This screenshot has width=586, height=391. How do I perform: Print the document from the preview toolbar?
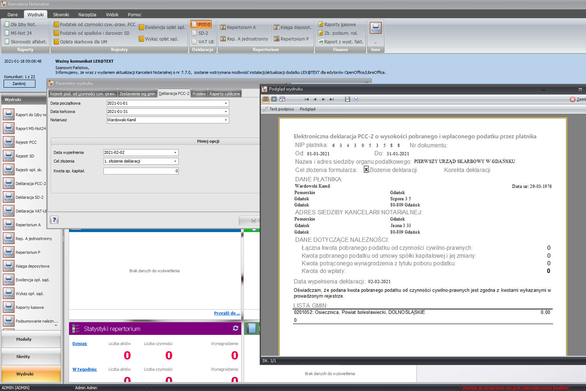[x=356, y=99]
